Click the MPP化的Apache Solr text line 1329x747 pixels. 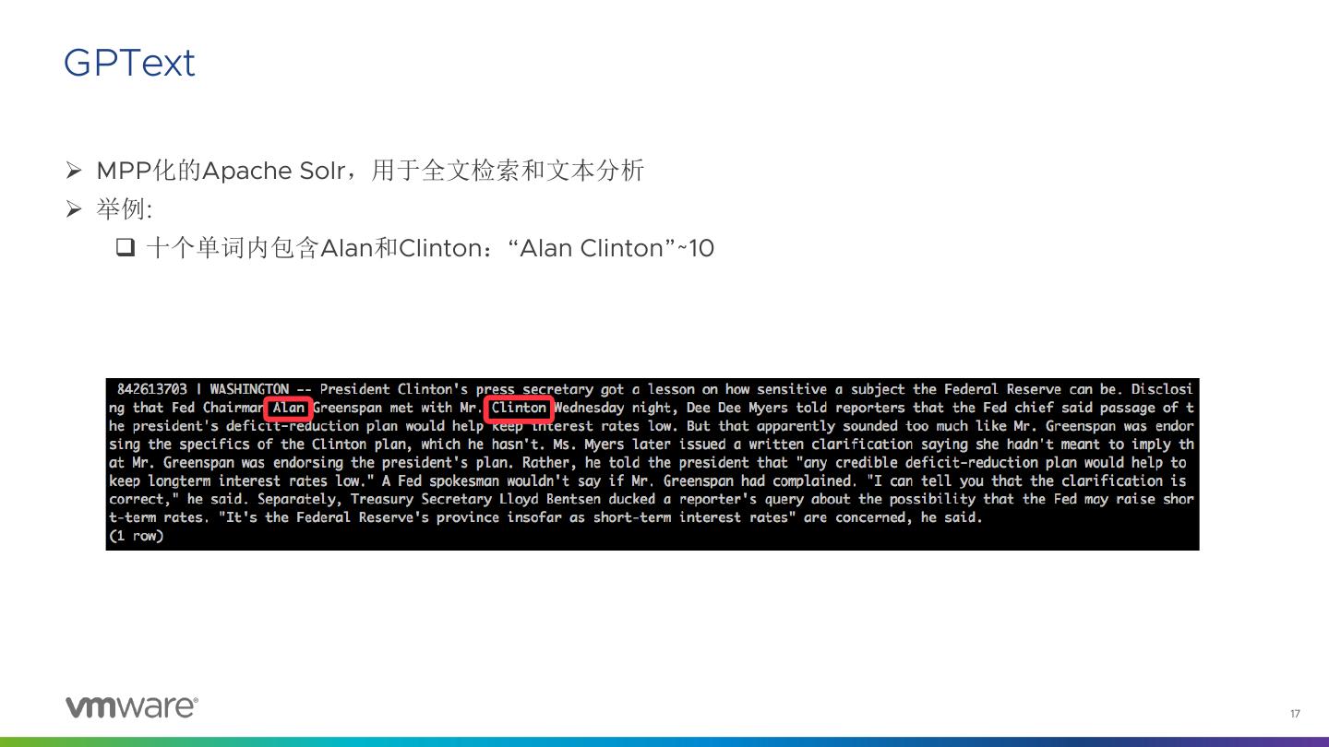(370, 171)
